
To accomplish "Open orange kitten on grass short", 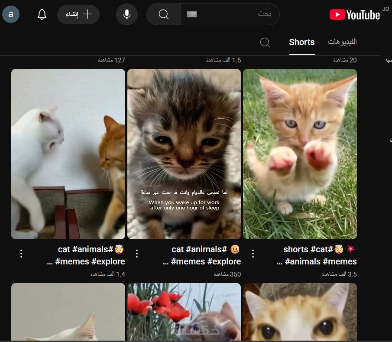I will click(300, 154).
